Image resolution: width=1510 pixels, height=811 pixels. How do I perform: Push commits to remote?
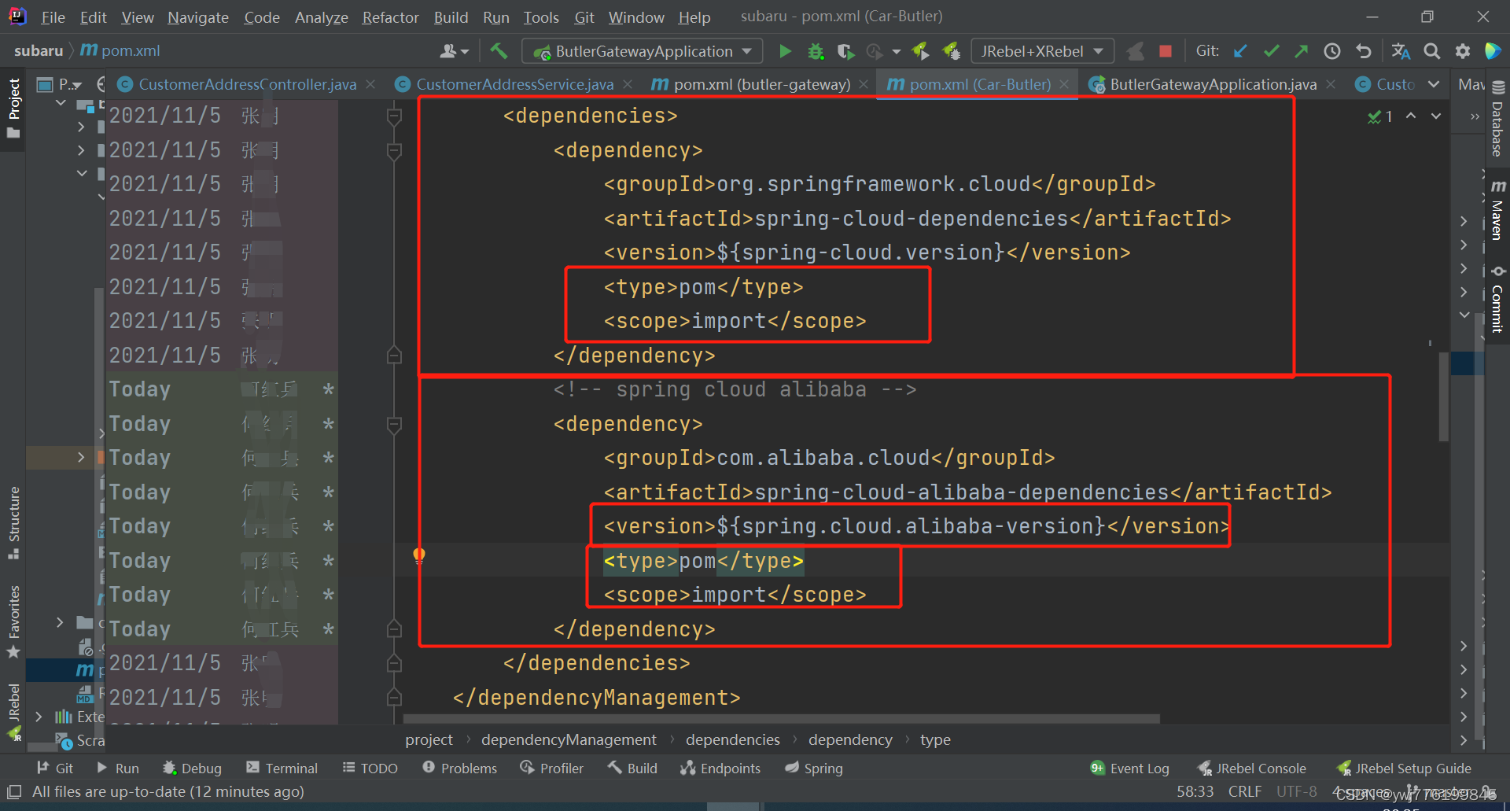tap(1302, 50)
